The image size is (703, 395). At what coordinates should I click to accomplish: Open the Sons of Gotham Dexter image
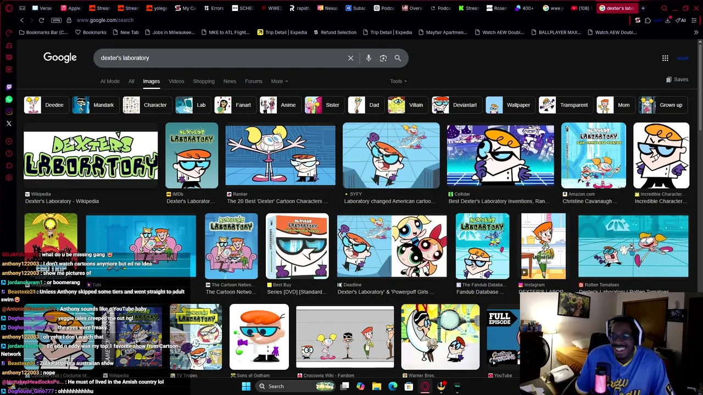coord(259,337)
